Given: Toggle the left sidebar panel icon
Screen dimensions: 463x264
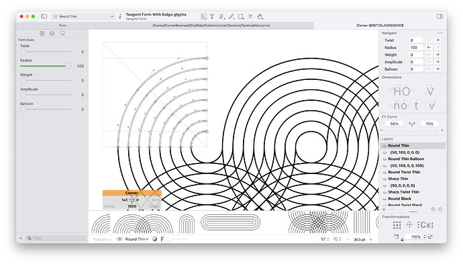Looking at the screenshot, I should point(44,17).
